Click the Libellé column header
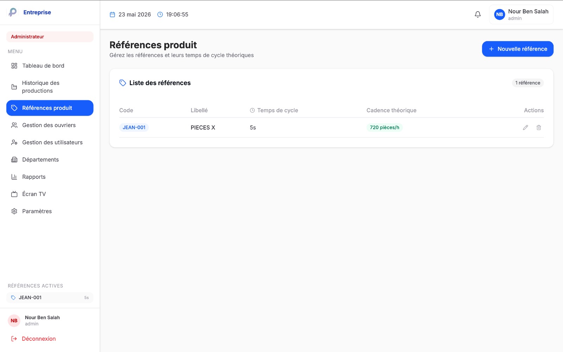 coord(199,111)
